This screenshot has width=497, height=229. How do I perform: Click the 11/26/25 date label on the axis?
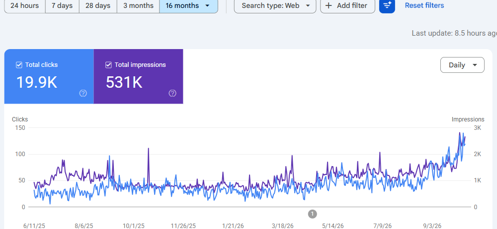pyautogui.click(x=183, y=226)
